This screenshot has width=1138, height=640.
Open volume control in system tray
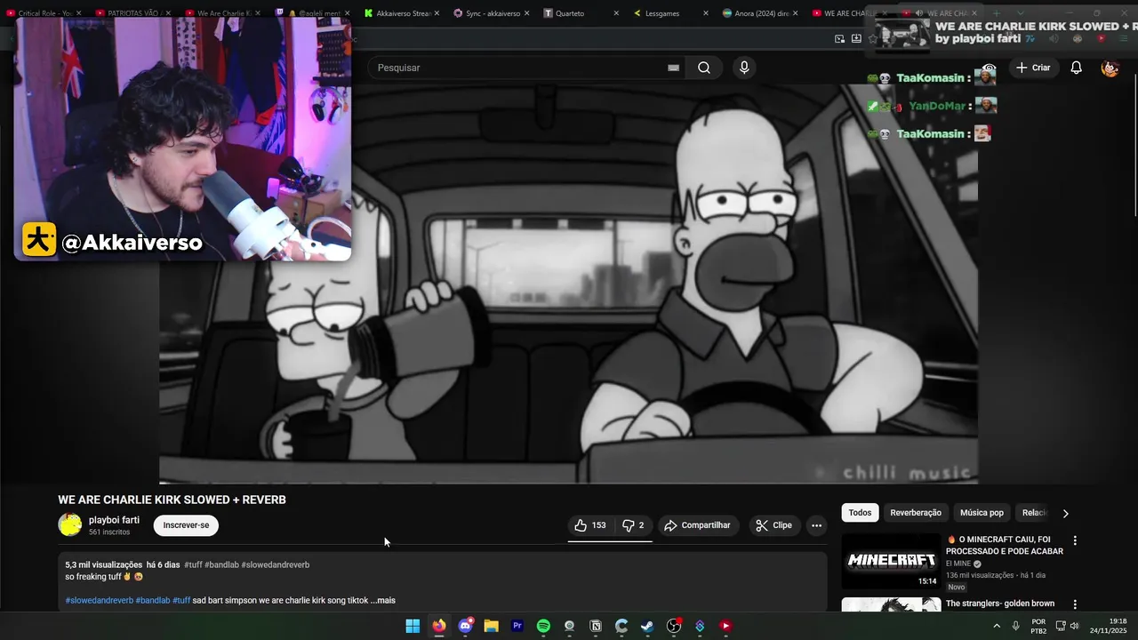1074,626
